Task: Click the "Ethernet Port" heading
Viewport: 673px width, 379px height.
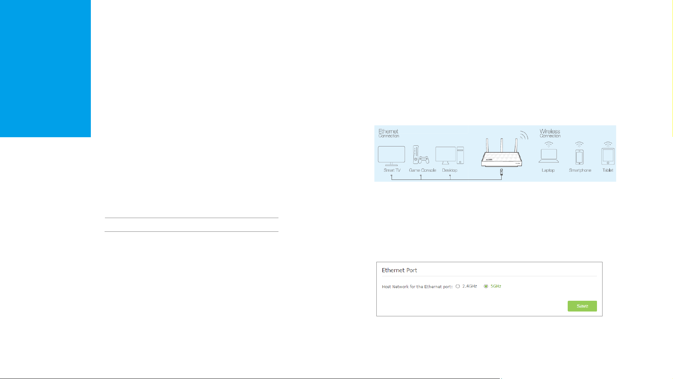Action: 399,270
